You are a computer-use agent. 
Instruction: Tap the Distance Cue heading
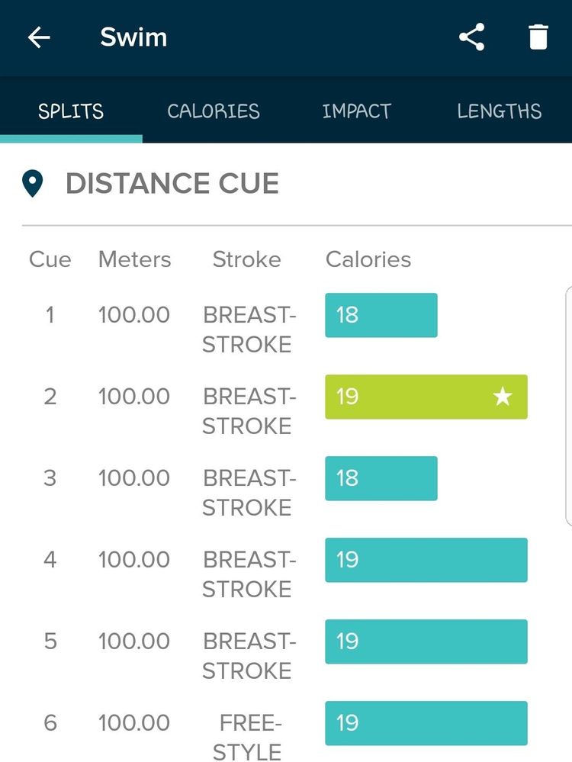point(172,184)
